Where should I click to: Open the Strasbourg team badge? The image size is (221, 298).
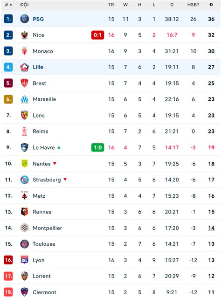point(25,180)
